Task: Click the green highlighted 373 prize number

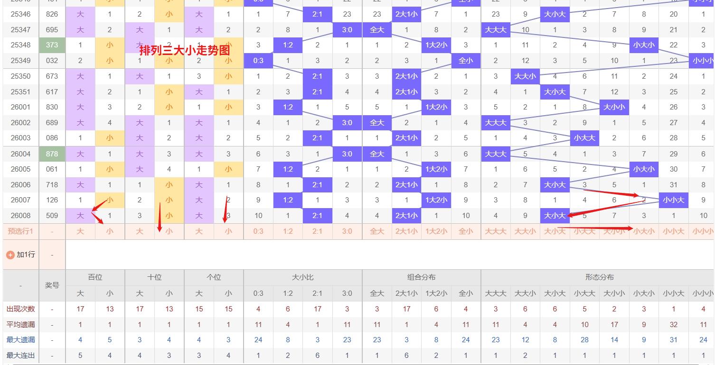Action: [x=52, y=45]
